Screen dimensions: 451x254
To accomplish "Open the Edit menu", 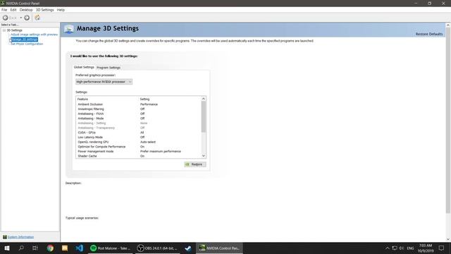I will [13, 10].
